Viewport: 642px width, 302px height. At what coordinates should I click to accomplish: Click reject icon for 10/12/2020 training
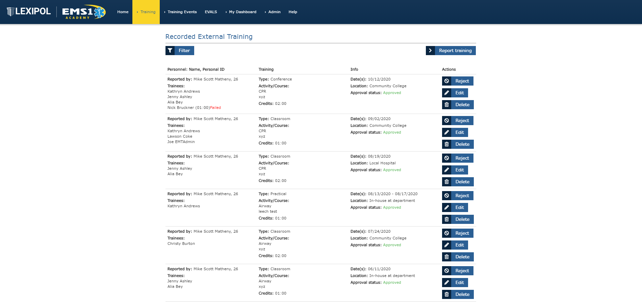(446, 81)
